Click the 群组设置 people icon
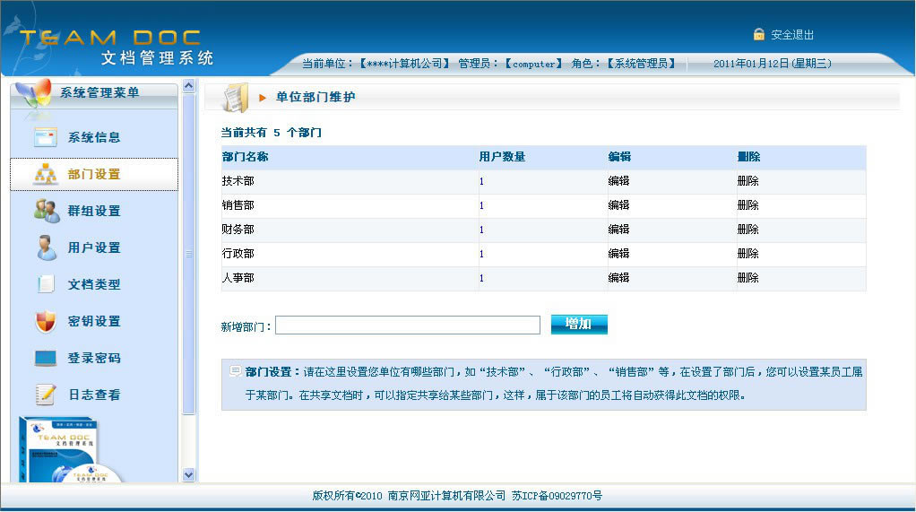Viewport: 916px width, 512px height. pos(46,211)
